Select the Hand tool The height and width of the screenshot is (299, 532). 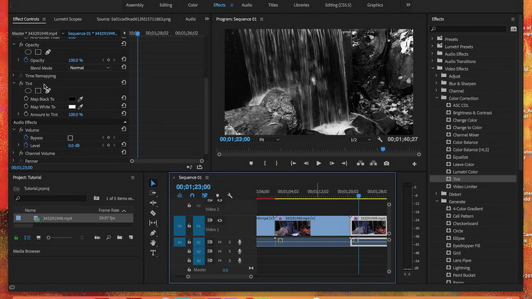point(153,243)
